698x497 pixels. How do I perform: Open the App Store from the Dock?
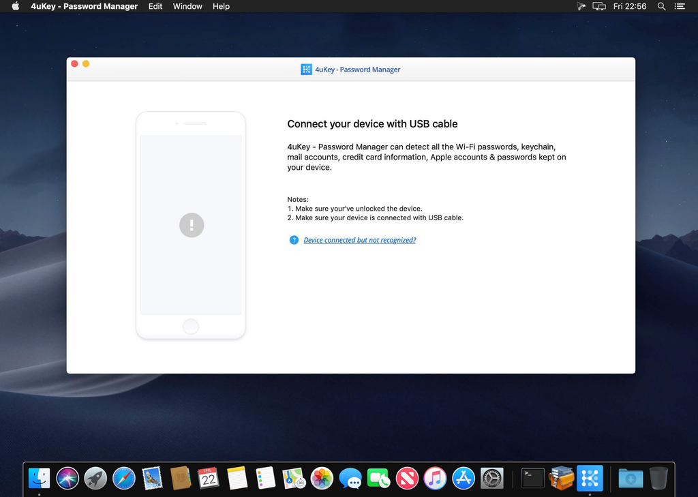464,479
